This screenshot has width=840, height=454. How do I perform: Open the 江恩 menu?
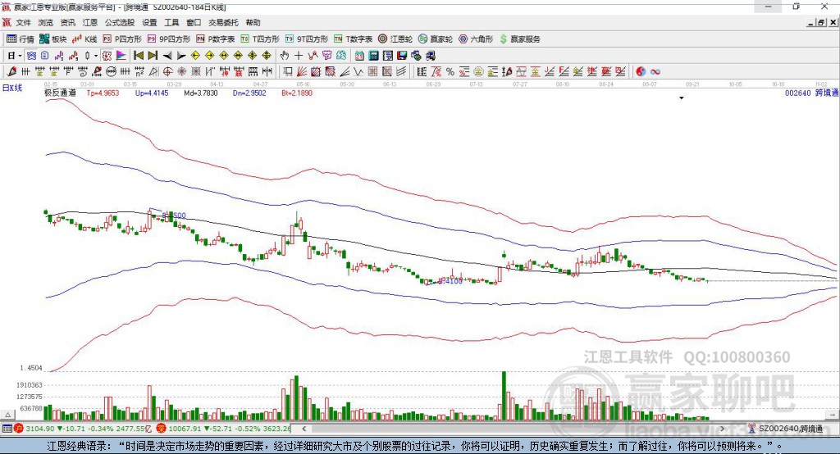pyautogui.click(x=90, y=22)
